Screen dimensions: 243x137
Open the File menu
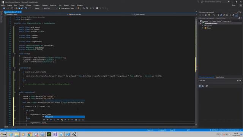click(3, 5)
